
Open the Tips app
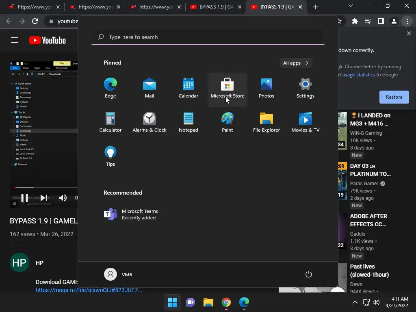click(x=110, y=156)
